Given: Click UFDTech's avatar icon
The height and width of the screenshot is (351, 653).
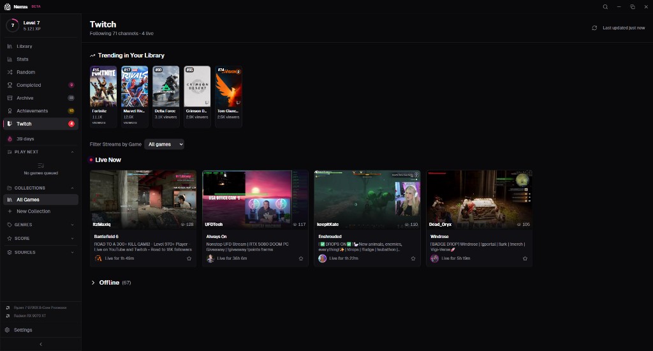Looking at the screenshot, I should tap(210, 258).
